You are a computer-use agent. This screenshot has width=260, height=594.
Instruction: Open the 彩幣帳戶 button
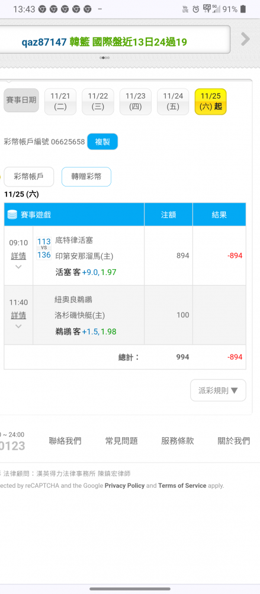point(28,176)
